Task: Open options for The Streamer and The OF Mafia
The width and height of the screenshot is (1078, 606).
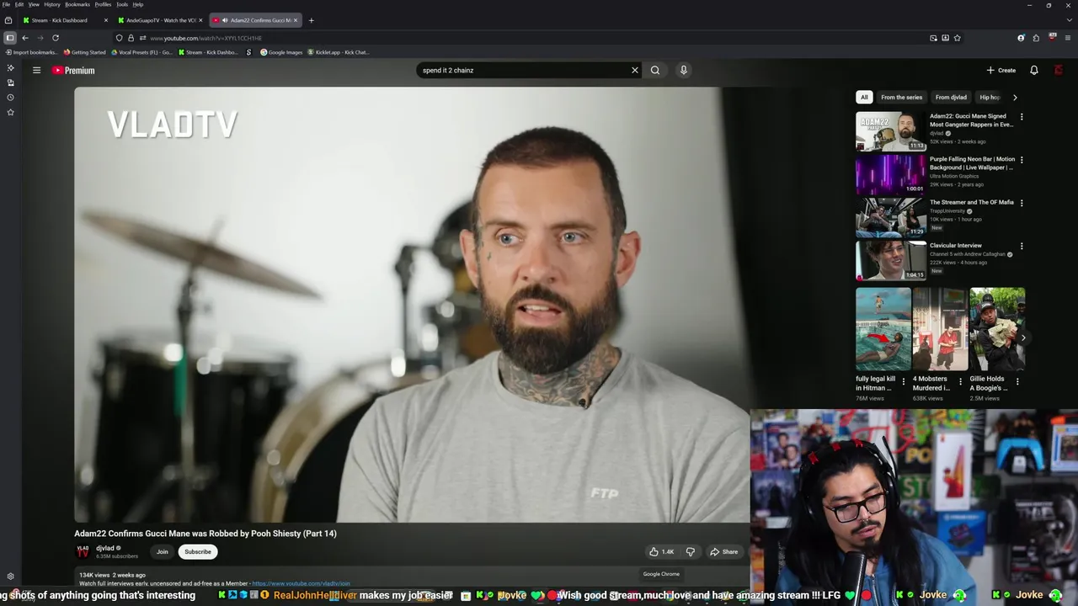Action: click(x=1022, y=203)
